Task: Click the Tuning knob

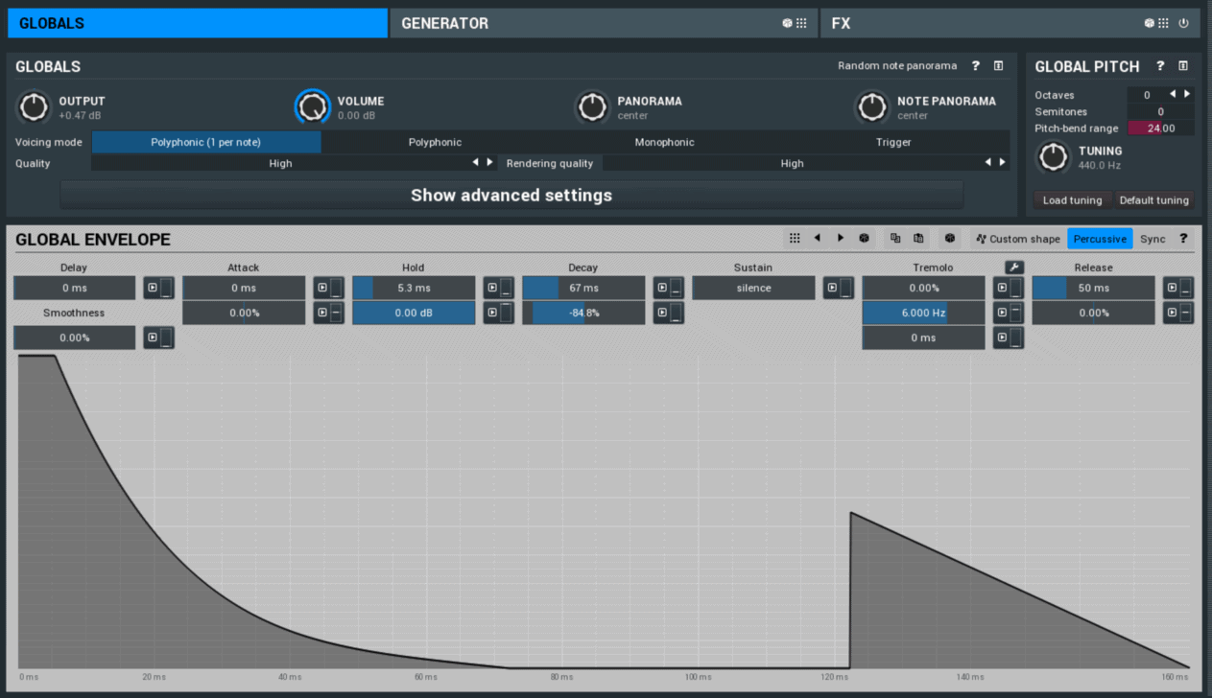Action: (x=1054, y=157)
